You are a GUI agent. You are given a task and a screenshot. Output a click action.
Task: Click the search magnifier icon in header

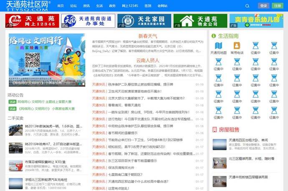coord(247,6)
